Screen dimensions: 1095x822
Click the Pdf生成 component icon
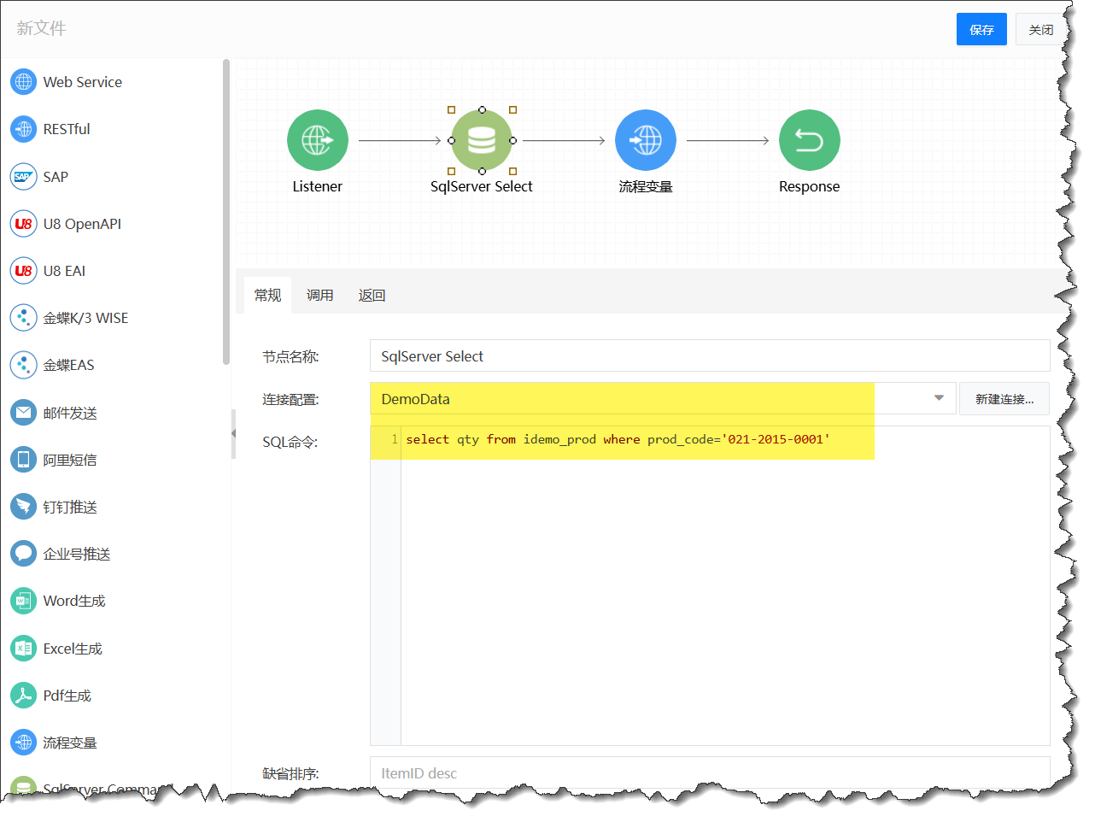(23, 696)
